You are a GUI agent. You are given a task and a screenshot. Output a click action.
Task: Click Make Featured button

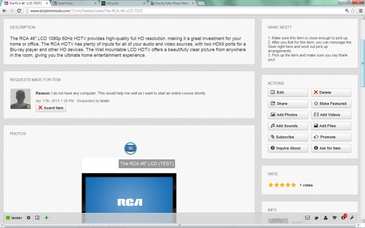click(331, 104)
